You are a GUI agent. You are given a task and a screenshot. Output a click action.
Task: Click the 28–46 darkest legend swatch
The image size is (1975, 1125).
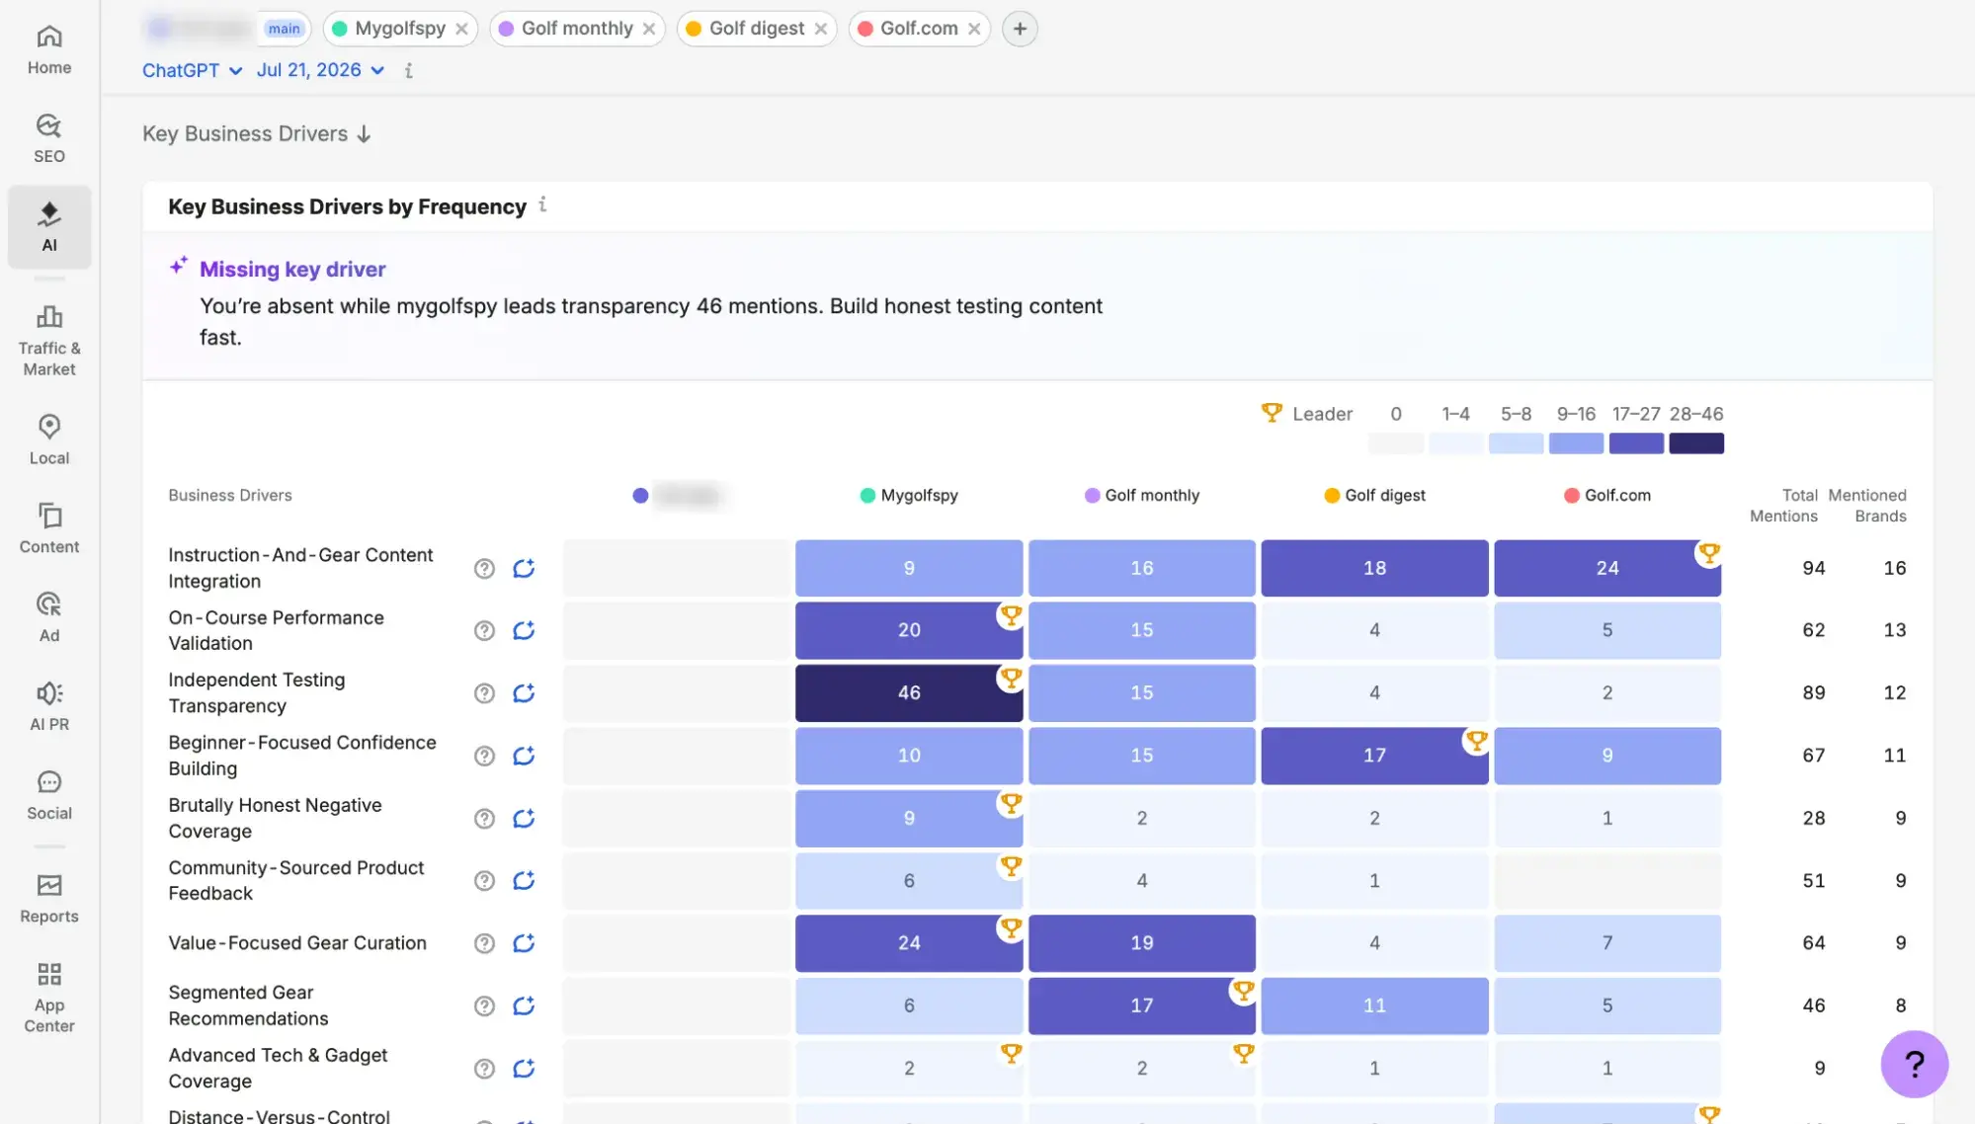click(x=1696, y=443)
